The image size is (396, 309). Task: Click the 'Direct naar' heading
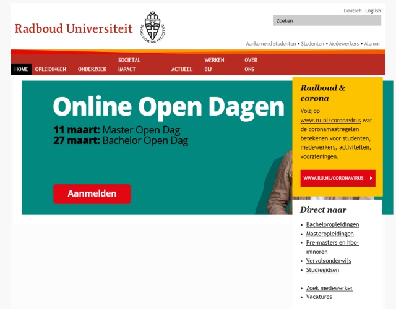point(323,210)
